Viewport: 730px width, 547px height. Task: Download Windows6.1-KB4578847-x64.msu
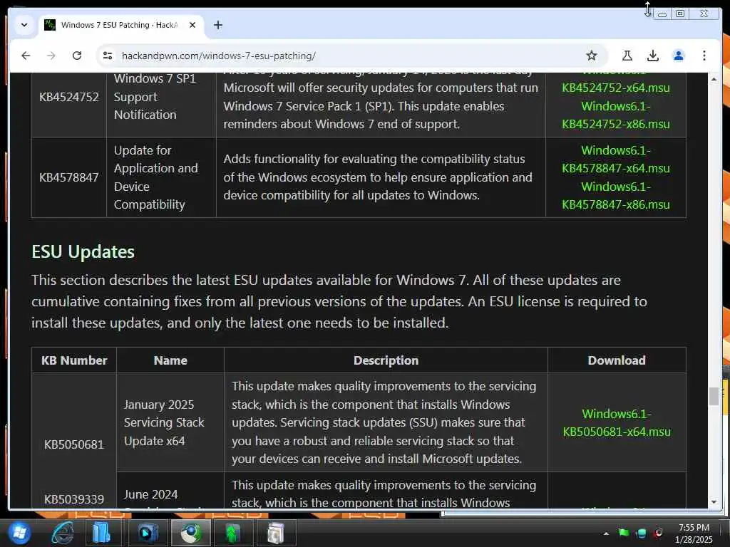[x=615, y=159]
